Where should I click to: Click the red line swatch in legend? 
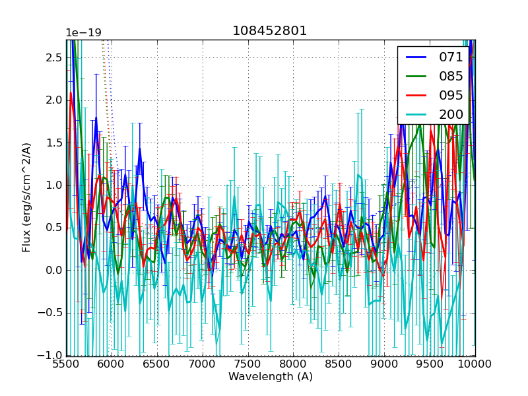click(x=416, y=96)
